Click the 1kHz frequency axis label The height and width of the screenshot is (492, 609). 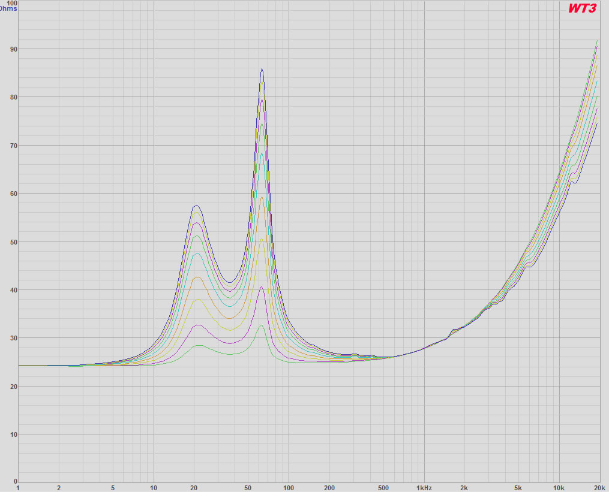pos(424,488)
